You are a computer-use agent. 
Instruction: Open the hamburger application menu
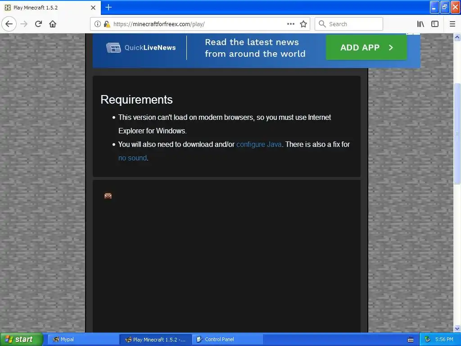tap(452, 24)
